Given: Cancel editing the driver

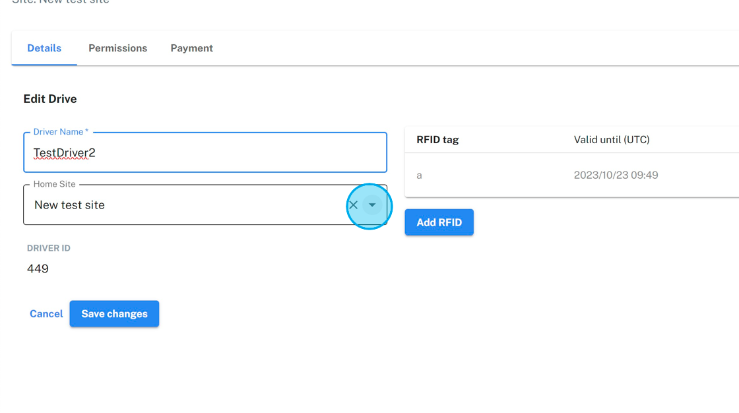Looking at the screenshot, I should point(46,314).
